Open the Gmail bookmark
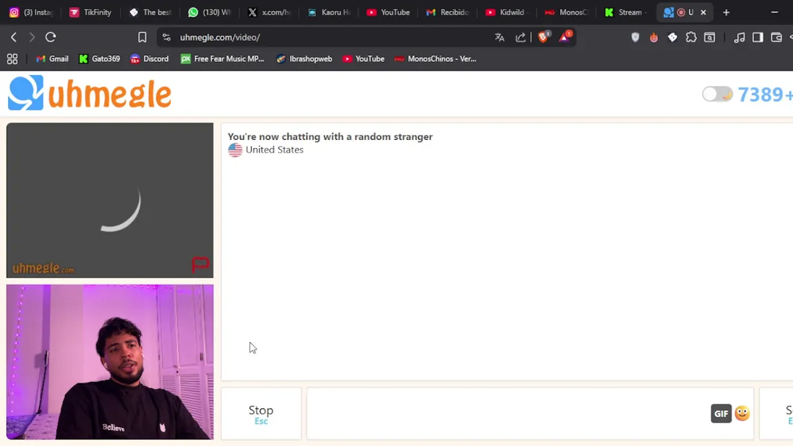 (52, 59)
